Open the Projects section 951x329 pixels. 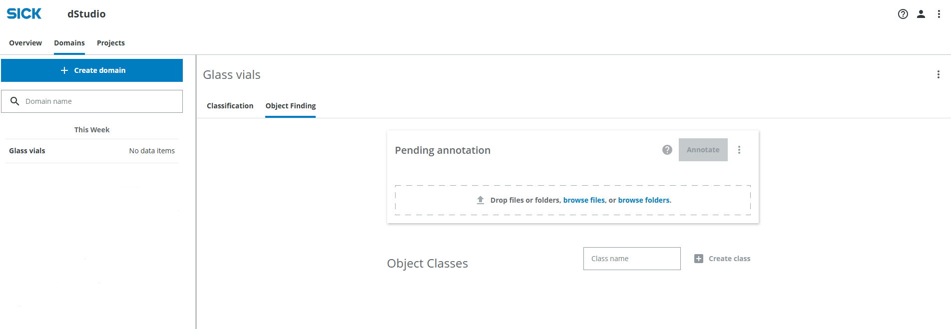pos(110,43)
